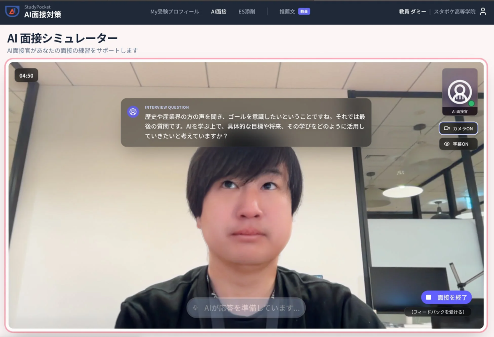Click the AI面接官 avatar icon

459,91
